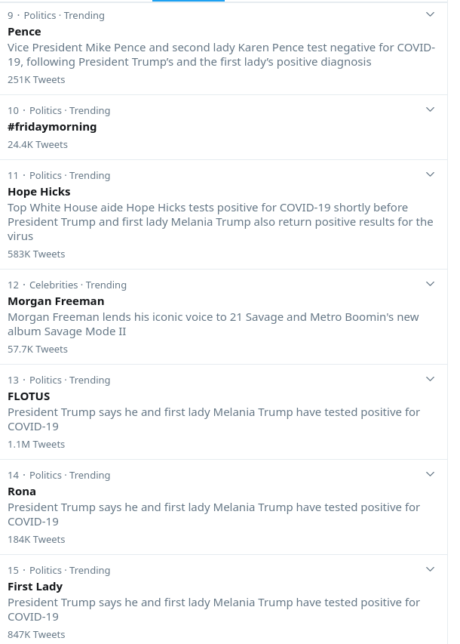Select the FLOTUS trend title
Viewport: 460px width, 644px height.
pos(29,396)
